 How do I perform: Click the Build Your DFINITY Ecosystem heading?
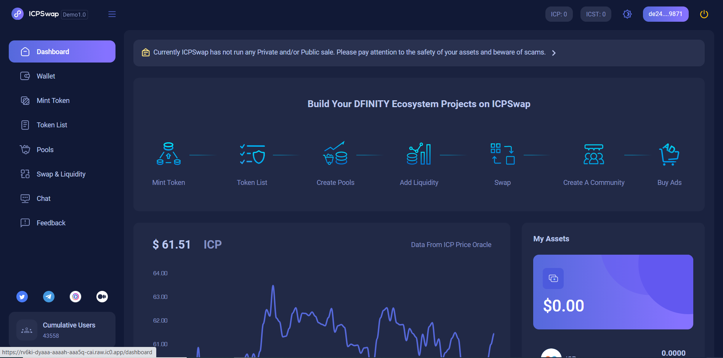(x=419, y=104)
